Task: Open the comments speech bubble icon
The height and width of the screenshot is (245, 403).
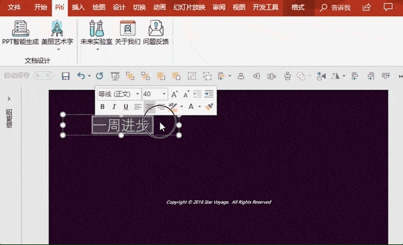Action: (388, 7)
